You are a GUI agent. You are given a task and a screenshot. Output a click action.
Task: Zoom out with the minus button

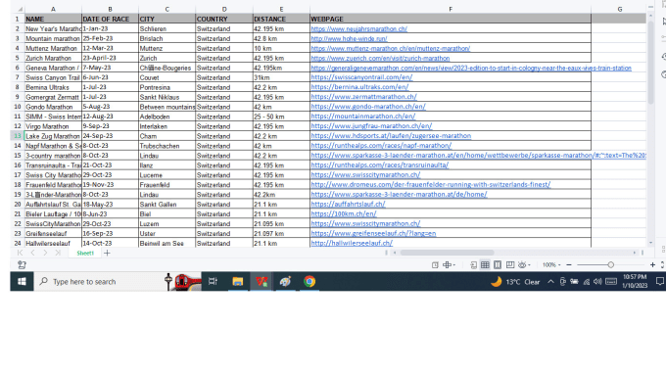coord(569,265)
